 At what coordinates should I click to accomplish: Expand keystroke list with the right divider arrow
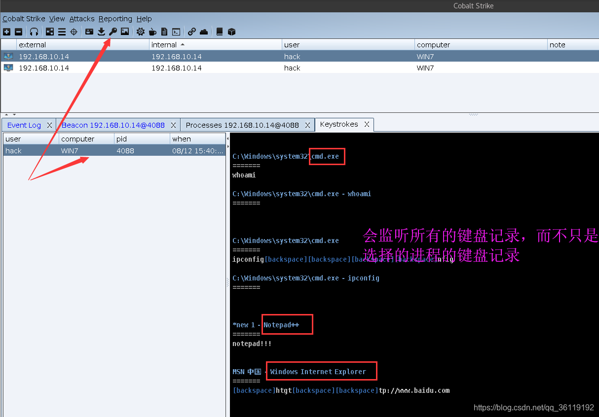click(227, 146)
